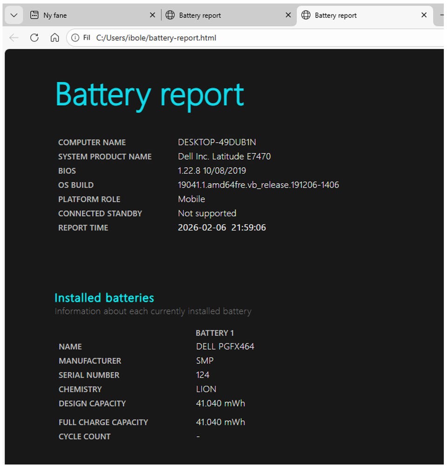Screen dimensions: 447x468
Task: Select the NAME row label
Action: (x=70, y=347)
